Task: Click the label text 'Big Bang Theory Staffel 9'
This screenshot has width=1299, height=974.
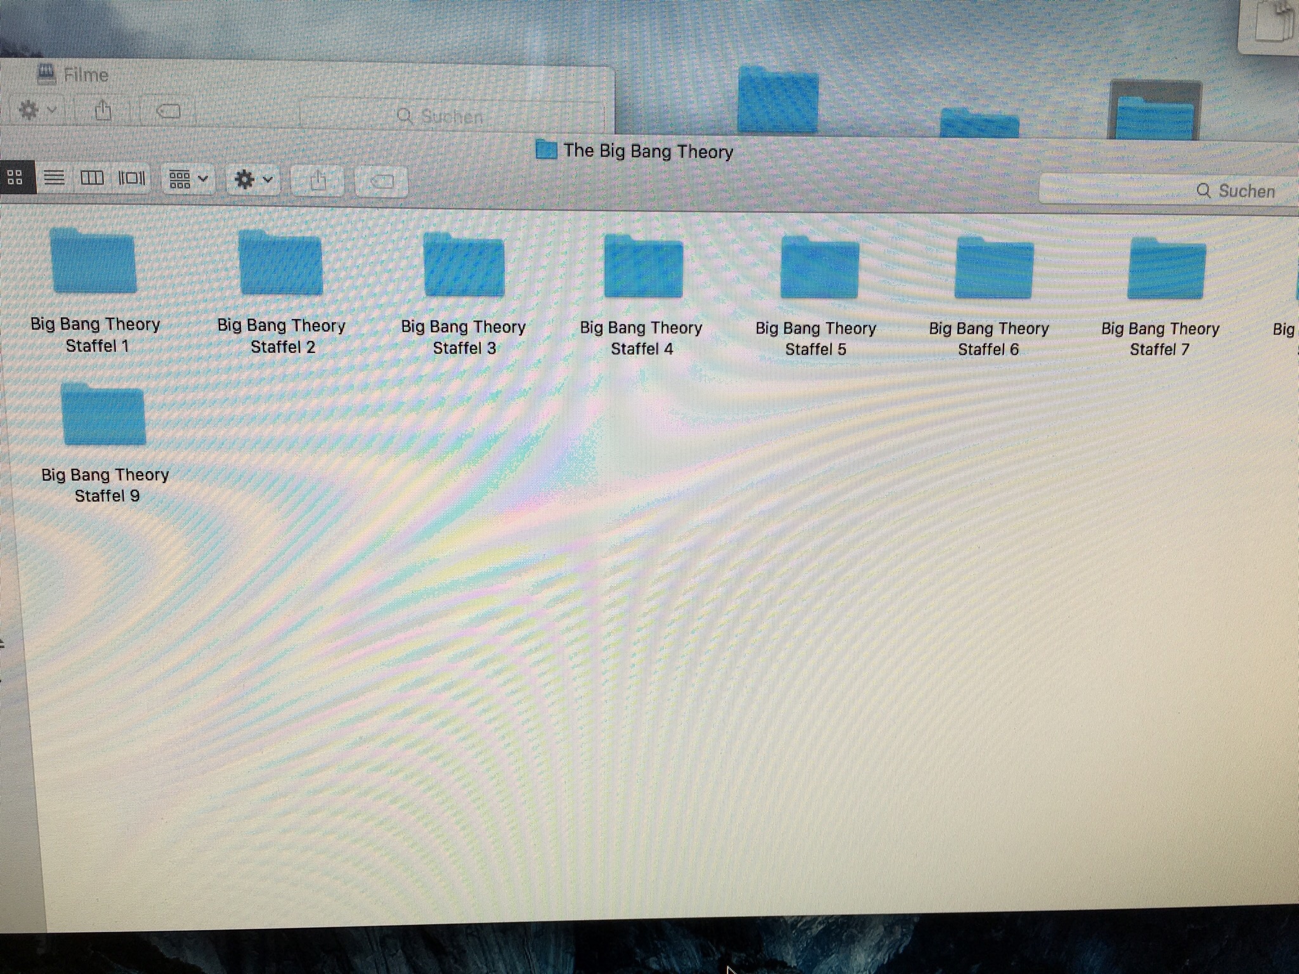Action: (106, 485)
